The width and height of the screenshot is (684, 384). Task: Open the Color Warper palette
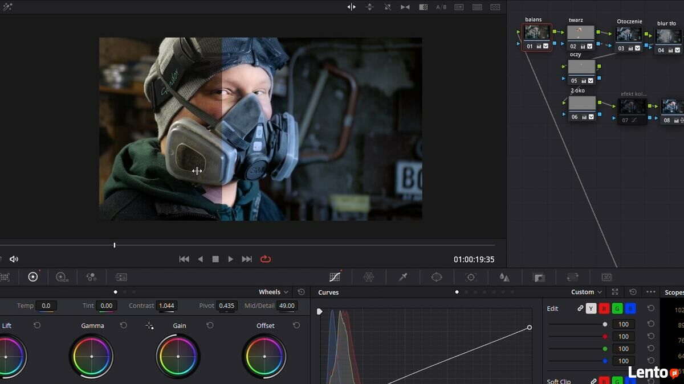[x=369, y=277]
